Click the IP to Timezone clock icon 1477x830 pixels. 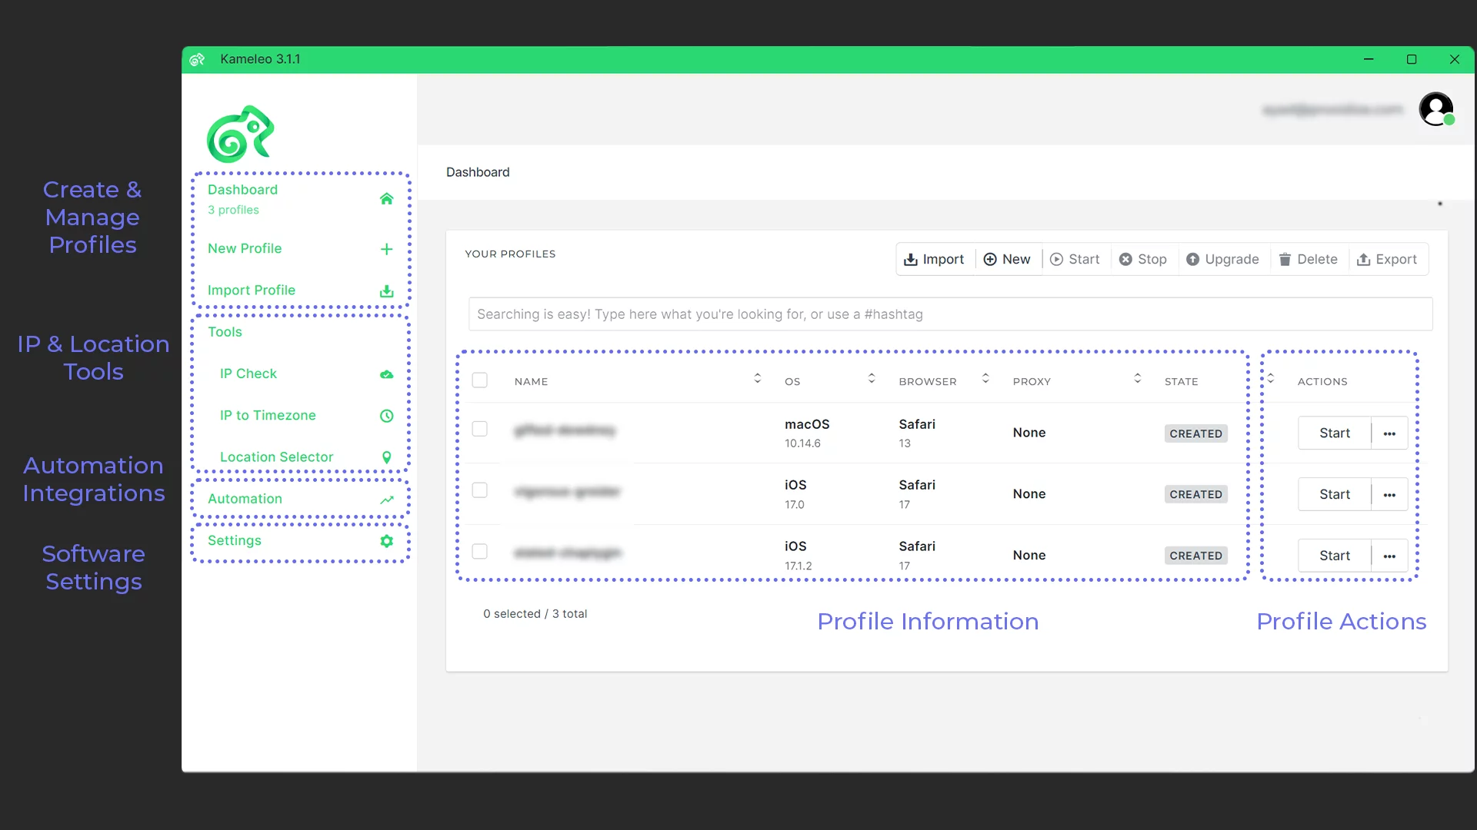pyautogui.click(x=386, y=416)
